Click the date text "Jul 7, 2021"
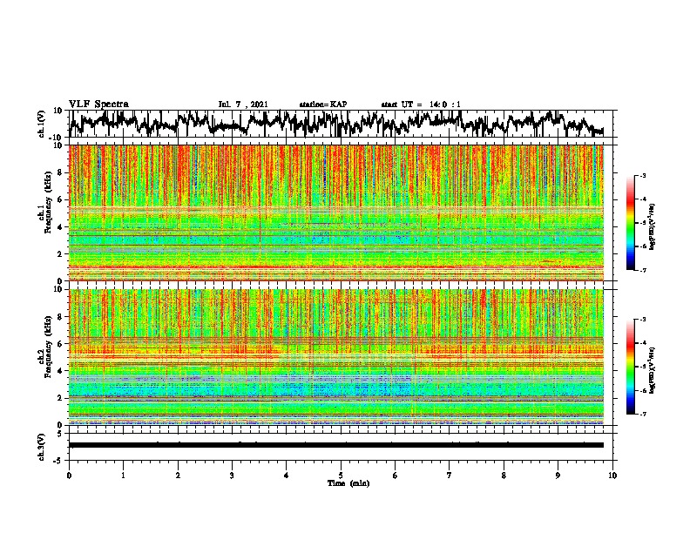Image resolution: width=690 pixels, height=533 pixels. [243, 105]
